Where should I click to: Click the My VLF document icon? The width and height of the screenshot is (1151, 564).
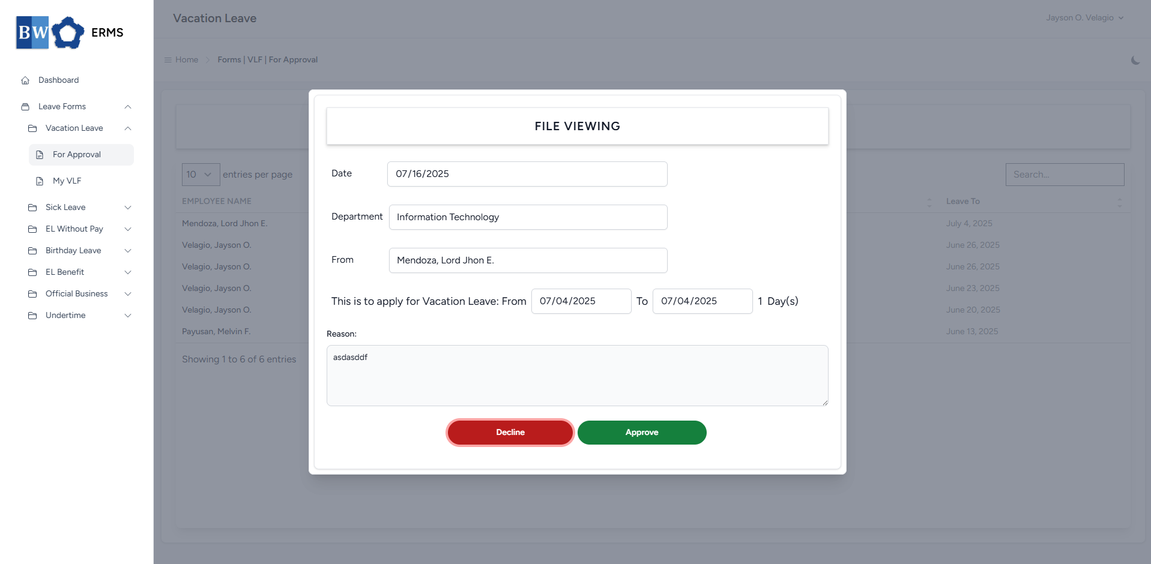click(x=40, y=181)
